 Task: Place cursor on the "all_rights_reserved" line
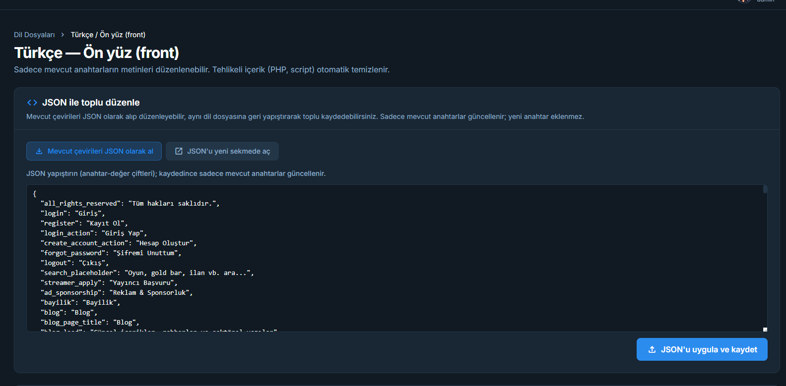tap(130, 204)
